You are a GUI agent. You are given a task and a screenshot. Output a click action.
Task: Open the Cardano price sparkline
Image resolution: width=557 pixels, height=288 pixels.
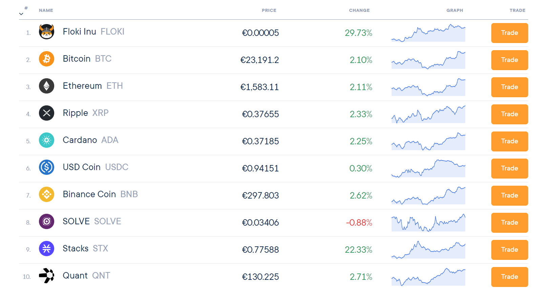(428, 141)
